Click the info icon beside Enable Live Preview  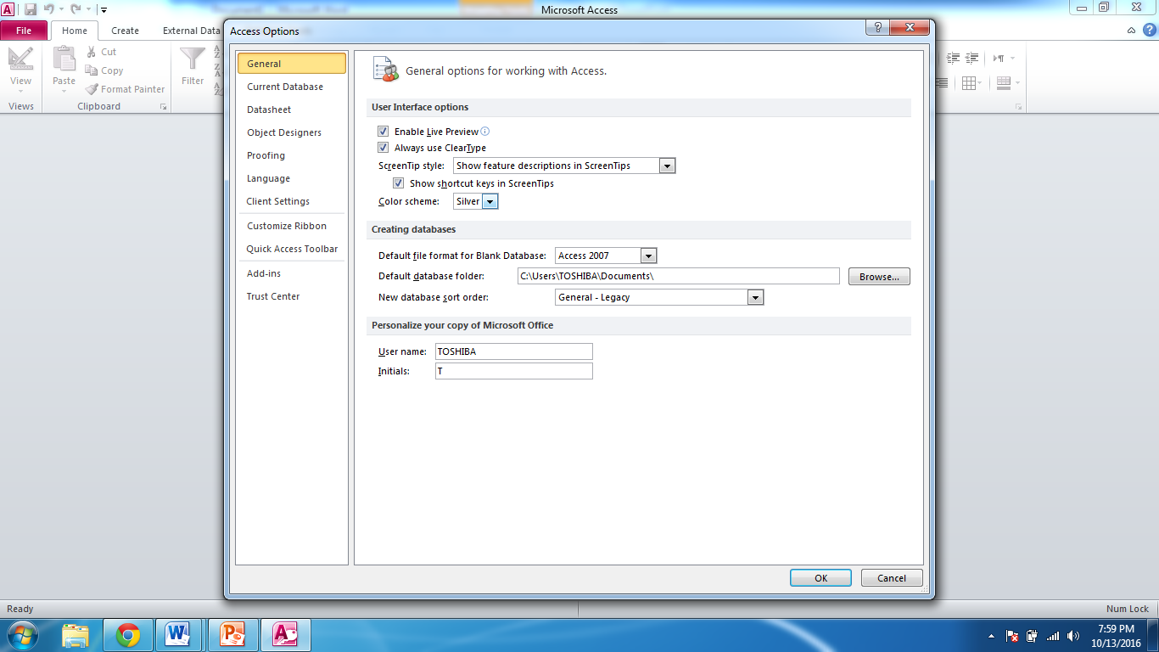(484, 131)
